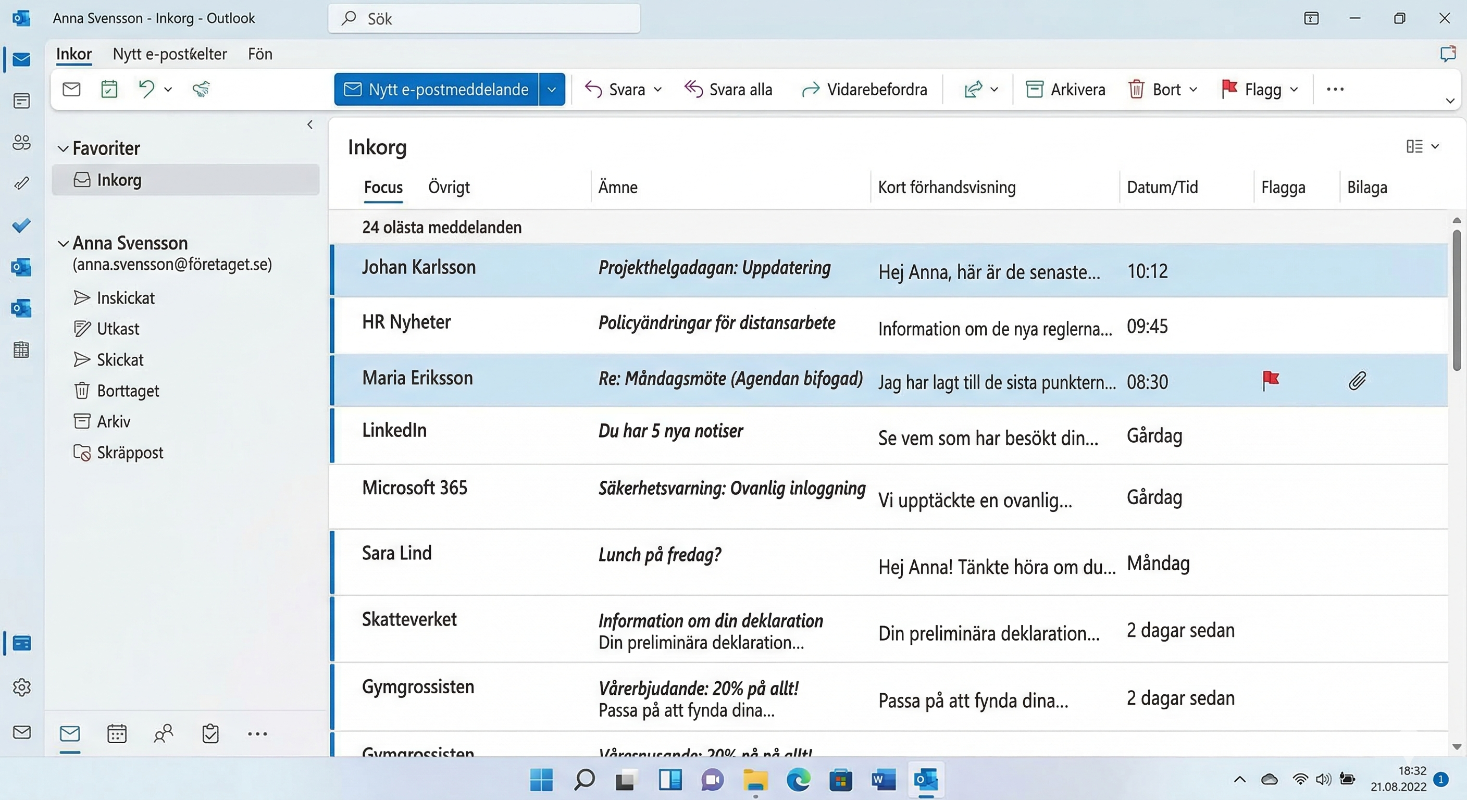1467x800 pixels.
Task: Expand the Nytt e-postmeddelande dropdown arrow
Action: 551,90
